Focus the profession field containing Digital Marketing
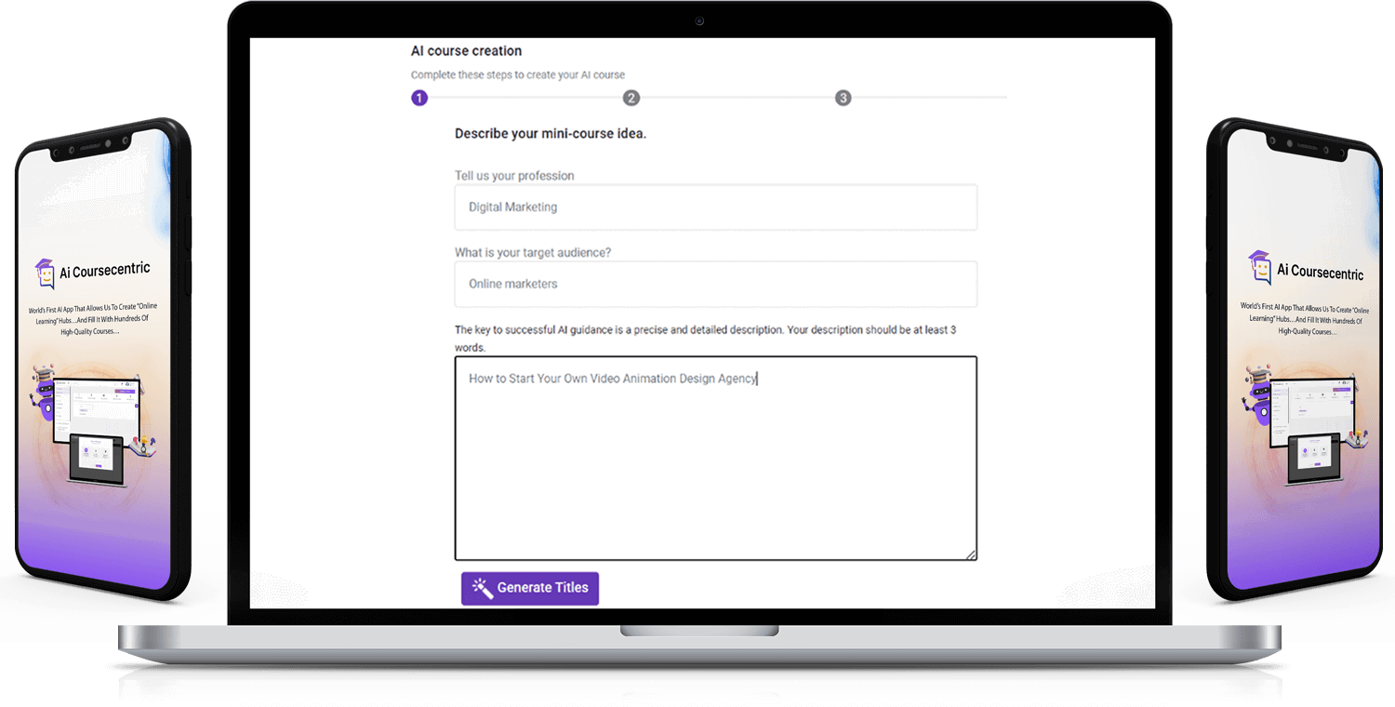 click(715, 207)
